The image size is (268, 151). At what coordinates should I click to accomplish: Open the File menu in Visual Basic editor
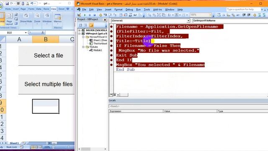pyautogui.click(x=84, y=10)
